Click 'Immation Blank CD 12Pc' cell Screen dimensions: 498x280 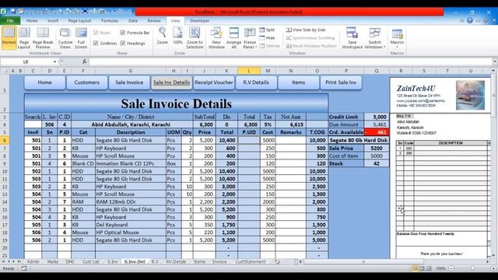(x=131, y=163)
